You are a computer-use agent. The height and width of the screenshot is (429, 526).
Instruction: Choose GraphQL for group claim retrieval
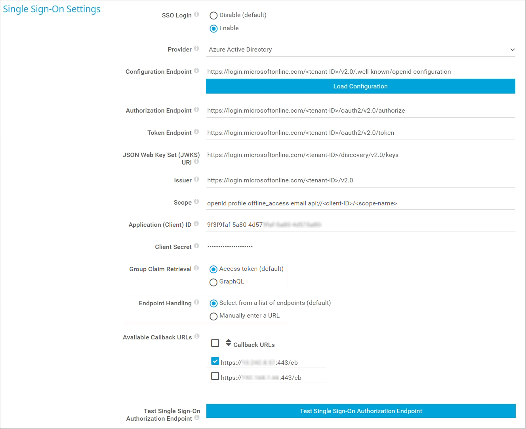click(x=213, y=282)
